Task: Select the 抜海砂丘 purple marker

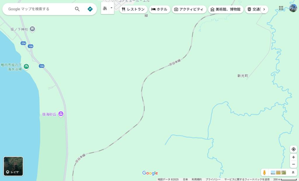Action: pos(61,114)
